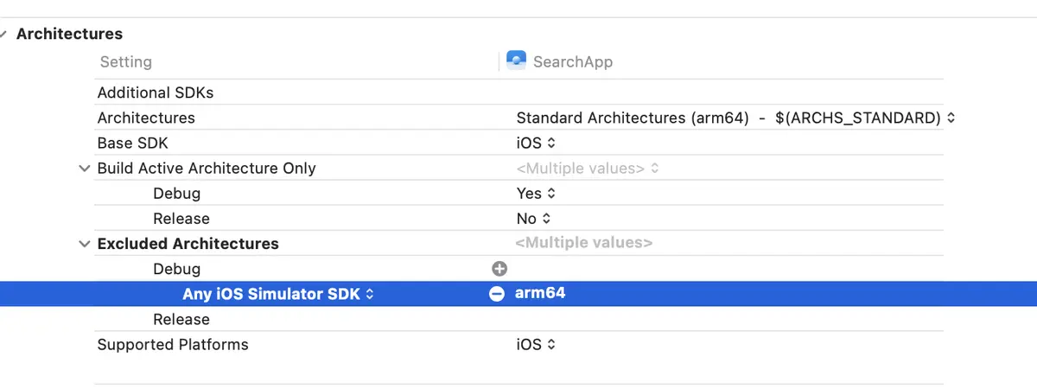
Task: Click the arm64 value field
Action: (x=540, y=293)
